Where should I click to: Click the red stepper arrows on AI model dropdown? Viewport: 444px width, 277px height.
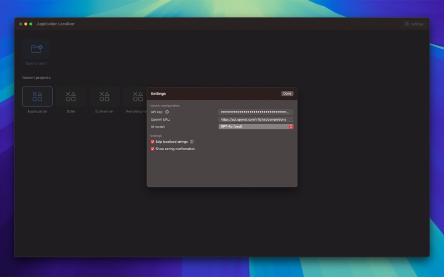point(291,127)
